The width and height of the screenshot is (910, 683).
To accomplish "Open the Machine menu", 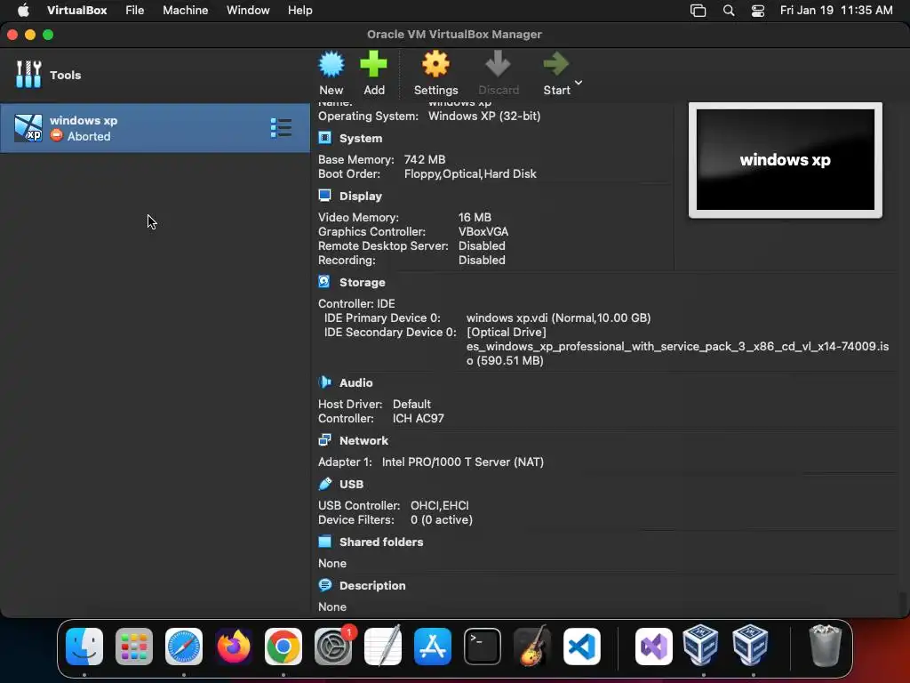I will [x=185, y=11].
